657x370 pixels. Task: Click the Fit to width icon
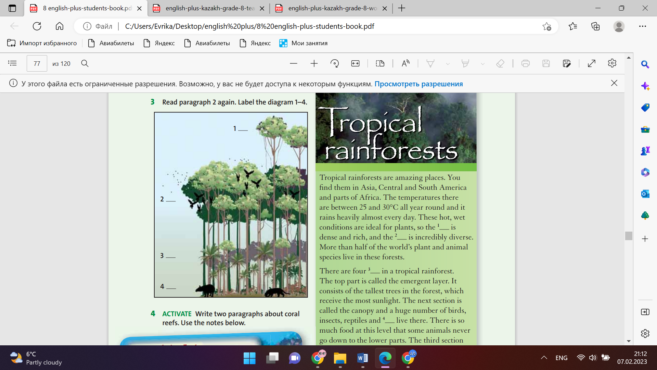tap(355, 63)
